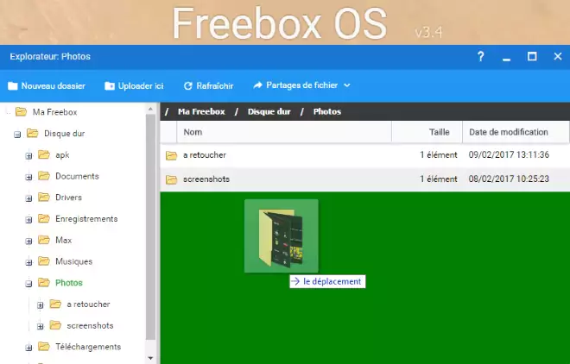Viewport: 570px width, 364px height.
Task: Click the Enregistrements folder icon in tree
Action: click(44, 218)
